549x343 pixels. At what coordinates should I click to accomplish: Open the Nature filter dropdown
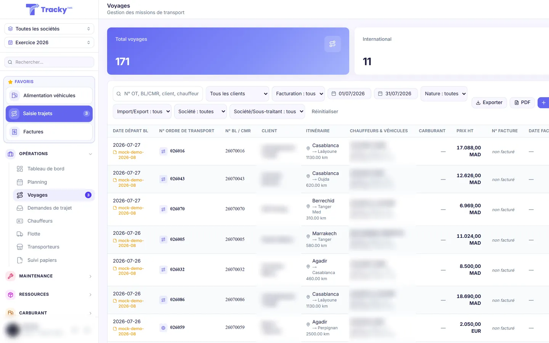pyautogui.click(x=444, y=94)
